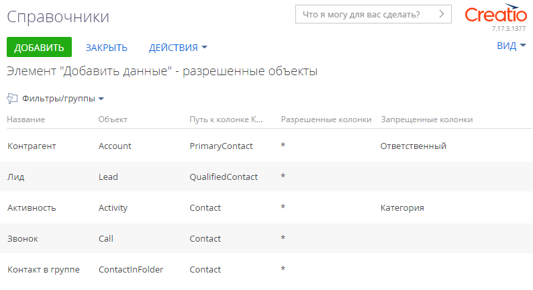Viewport: 533px width, 290px height.
Task: Expand the ВИД view menu
Action: 512,46
